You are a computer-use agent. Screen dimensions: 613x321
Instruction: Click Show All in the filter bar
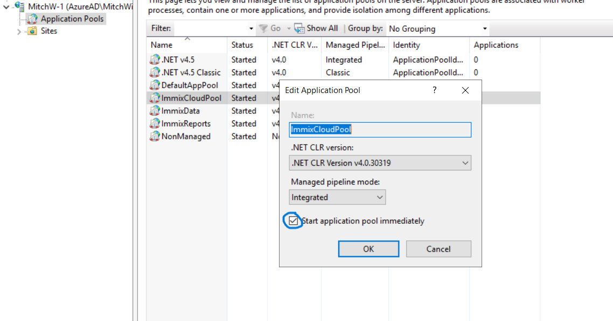316,28
